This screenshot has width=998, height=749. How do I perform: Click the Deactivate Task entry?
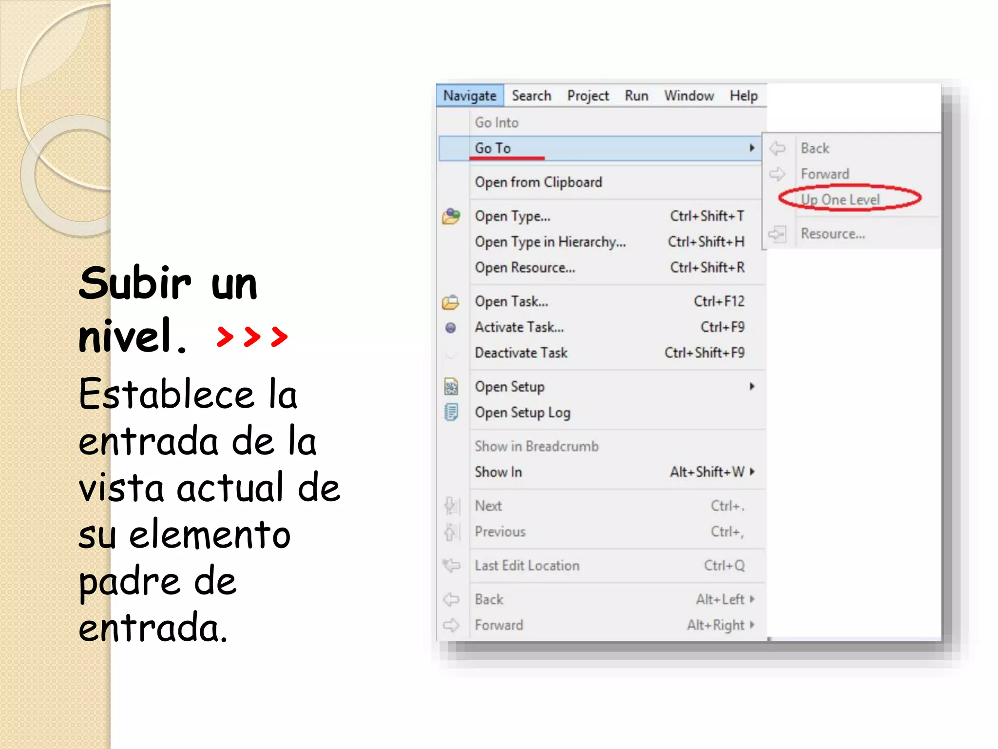pyautogui.click(x=521, y=353)
